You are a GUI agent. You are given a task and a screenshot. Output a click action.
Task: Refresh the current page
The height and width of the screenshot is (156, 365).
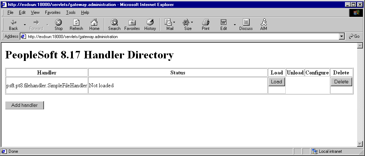pyautogui.click(x=76, y=25)
